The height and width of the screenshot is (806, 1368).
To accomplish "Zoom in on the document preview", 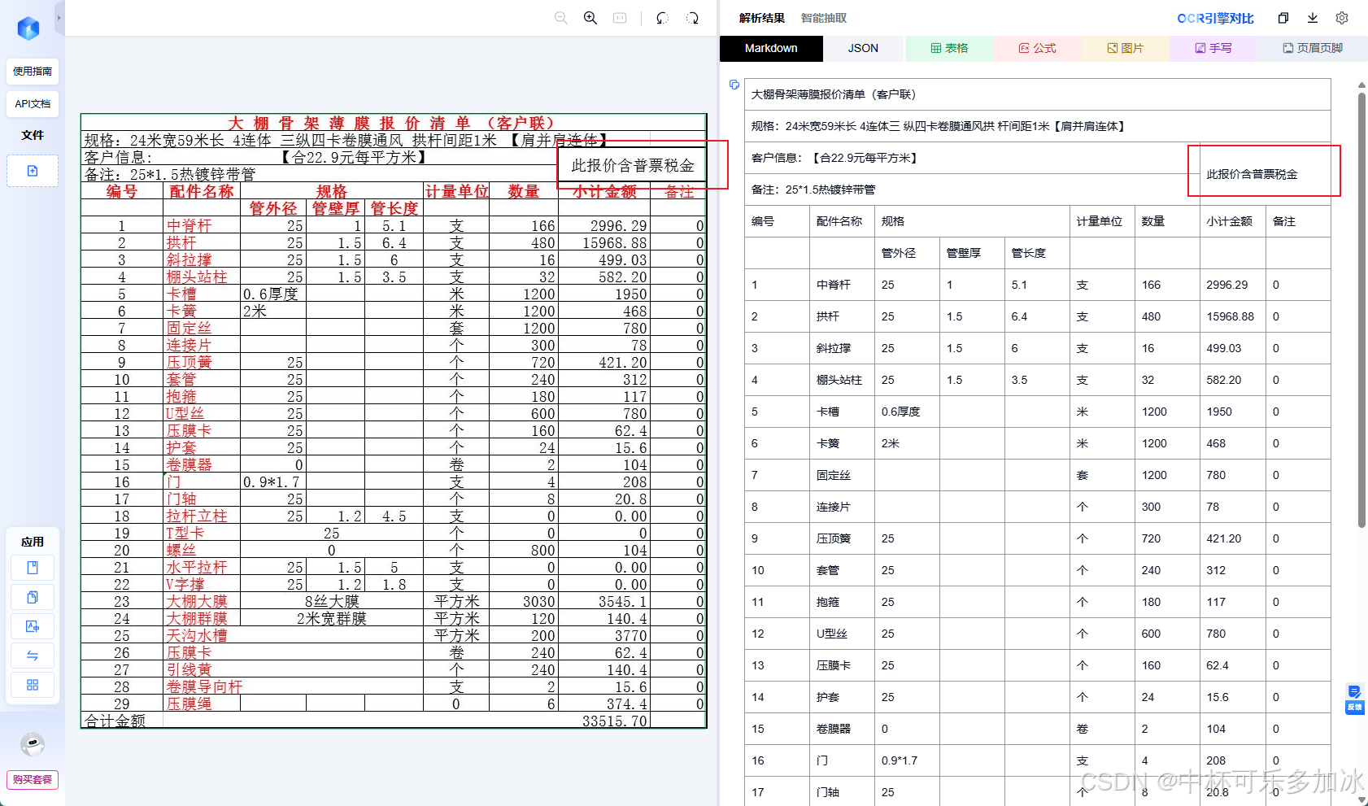I will 590,18.
